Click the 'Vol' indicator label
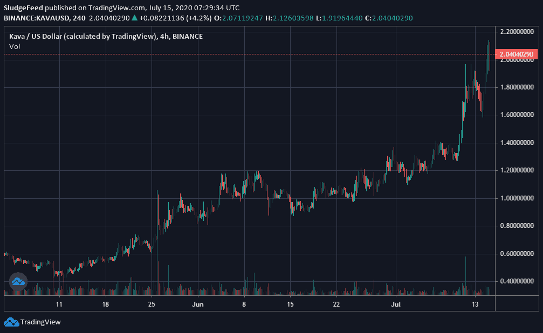 pos(15,46)
